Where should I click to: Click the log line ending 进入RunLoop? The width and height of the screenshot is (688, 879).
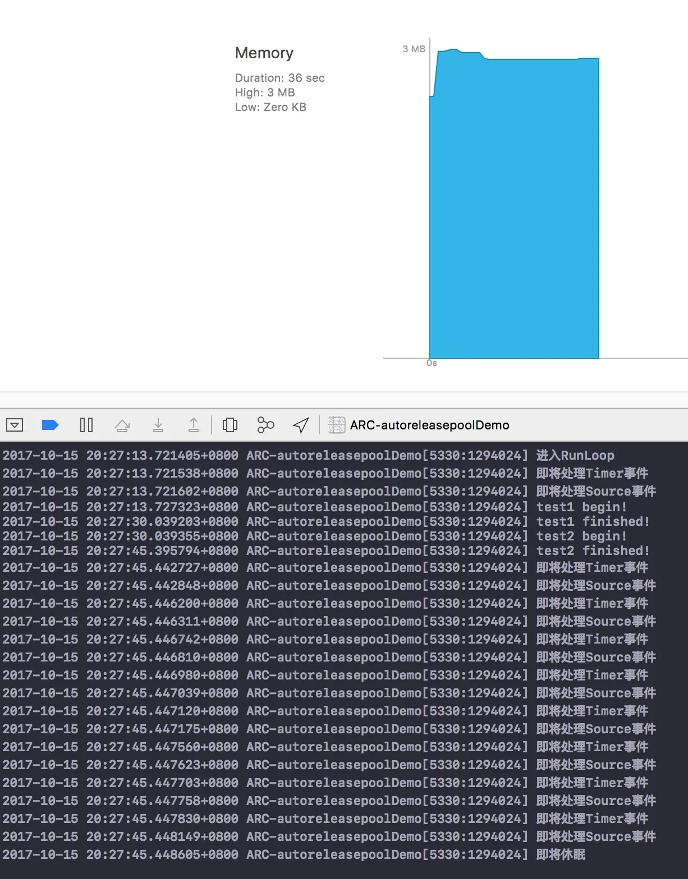coord(308,455)
